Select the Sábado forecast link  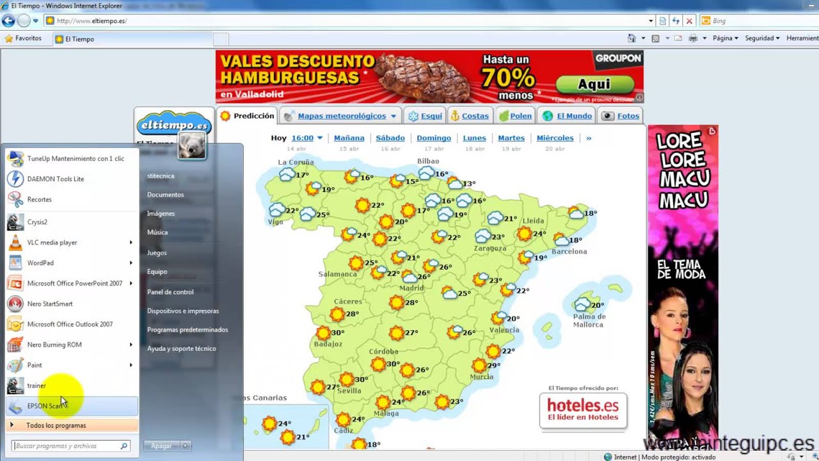click(x=390, y=138)
